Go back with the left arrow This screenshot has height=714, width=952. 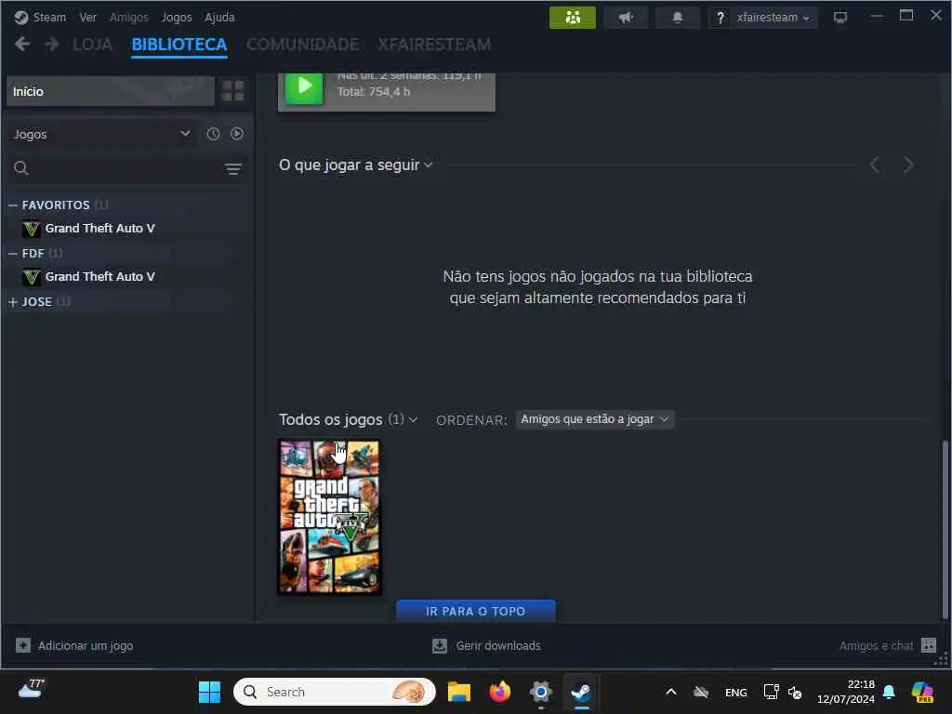pos(22,44)
